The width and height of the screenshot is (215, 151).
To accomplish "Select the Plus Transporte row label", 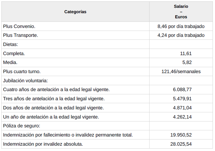I will click(21, 35).
